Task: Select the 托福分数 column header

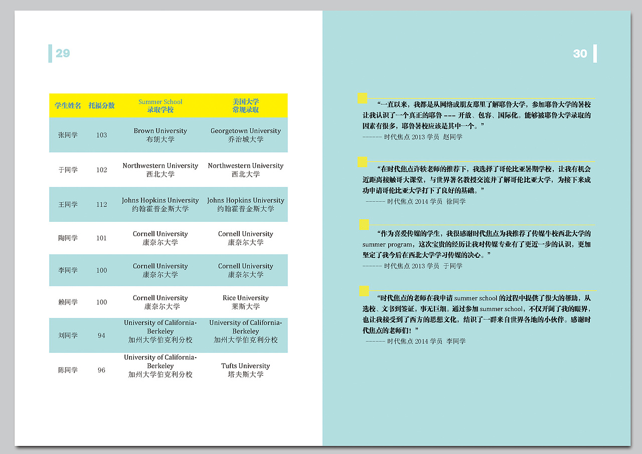Action: 101,105
